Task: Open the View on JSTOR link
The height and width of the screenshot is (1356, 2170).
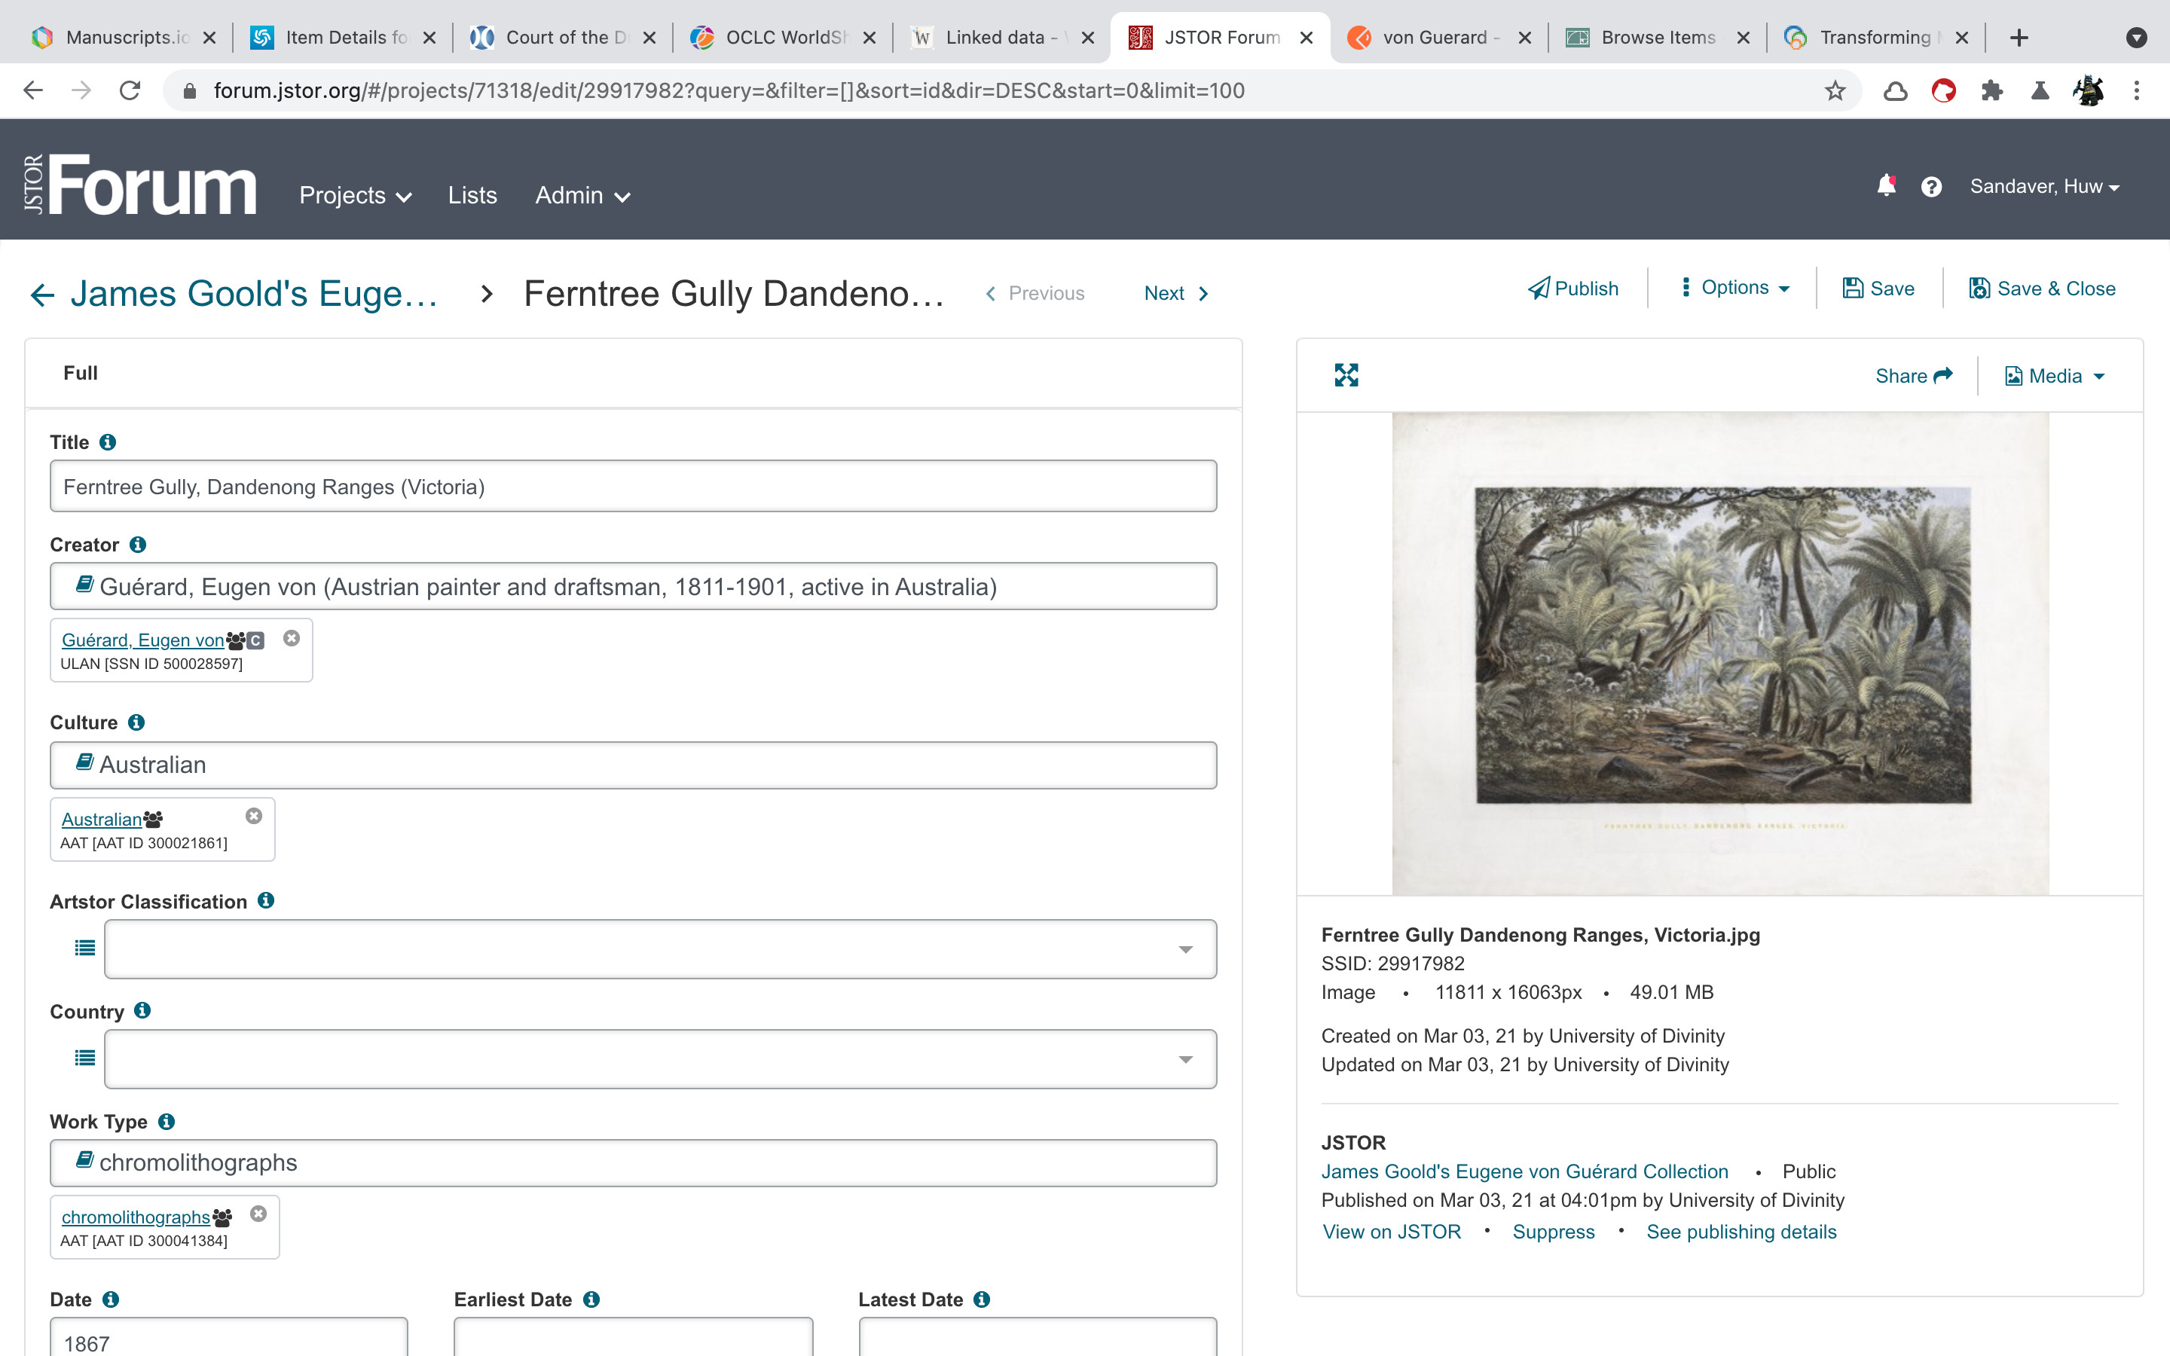Action: tap(1392, 1232)
